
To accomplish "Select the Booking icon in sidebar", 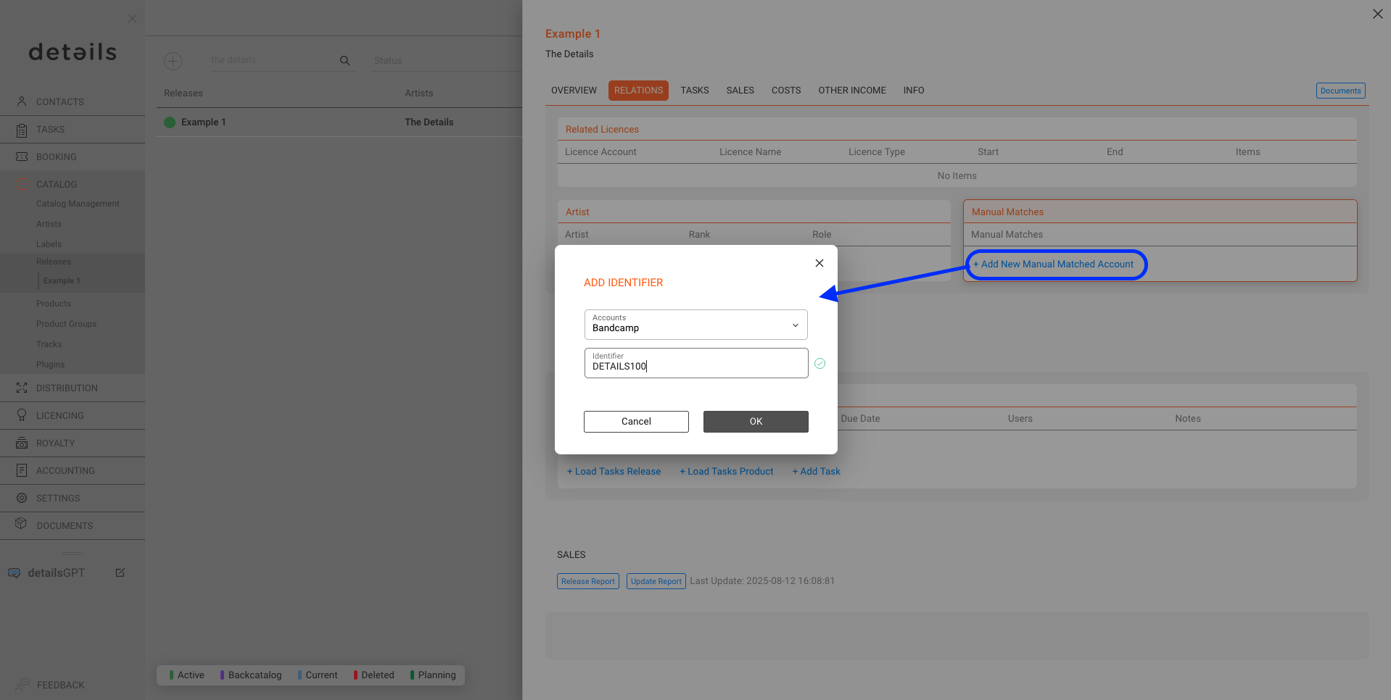I will pos(22,157).
